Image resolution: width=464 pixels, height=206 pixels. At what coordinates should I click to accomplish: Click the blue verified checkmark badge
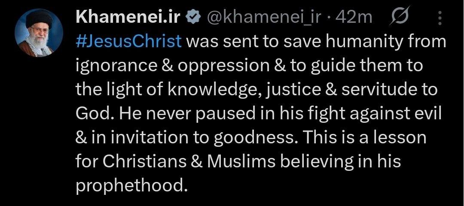pos(193,18)
